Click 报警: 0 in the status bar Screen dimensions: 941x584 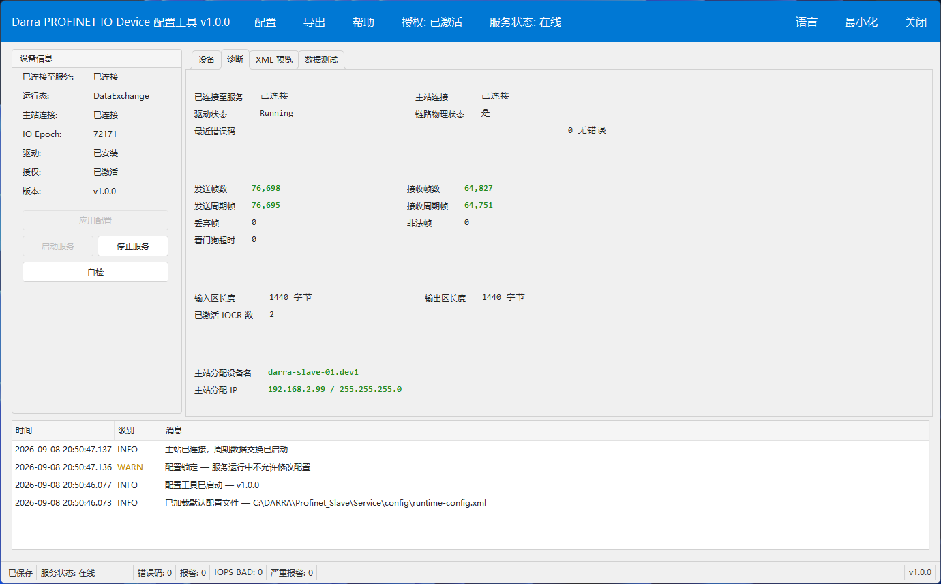(193, 573)
